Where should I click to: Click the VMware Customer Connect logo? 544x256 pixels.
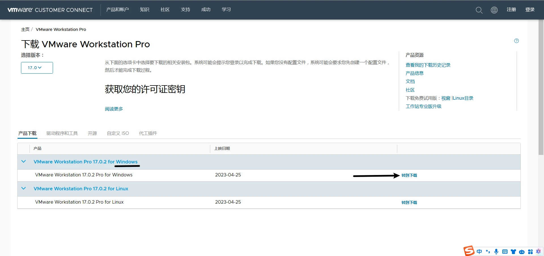click(50, 10)
